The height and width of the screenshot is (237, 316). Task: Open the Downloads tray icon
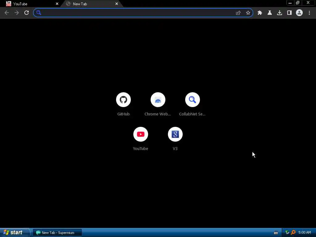tap(280, 13)
